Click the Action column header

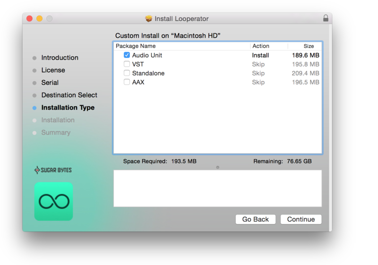(261, 46)
